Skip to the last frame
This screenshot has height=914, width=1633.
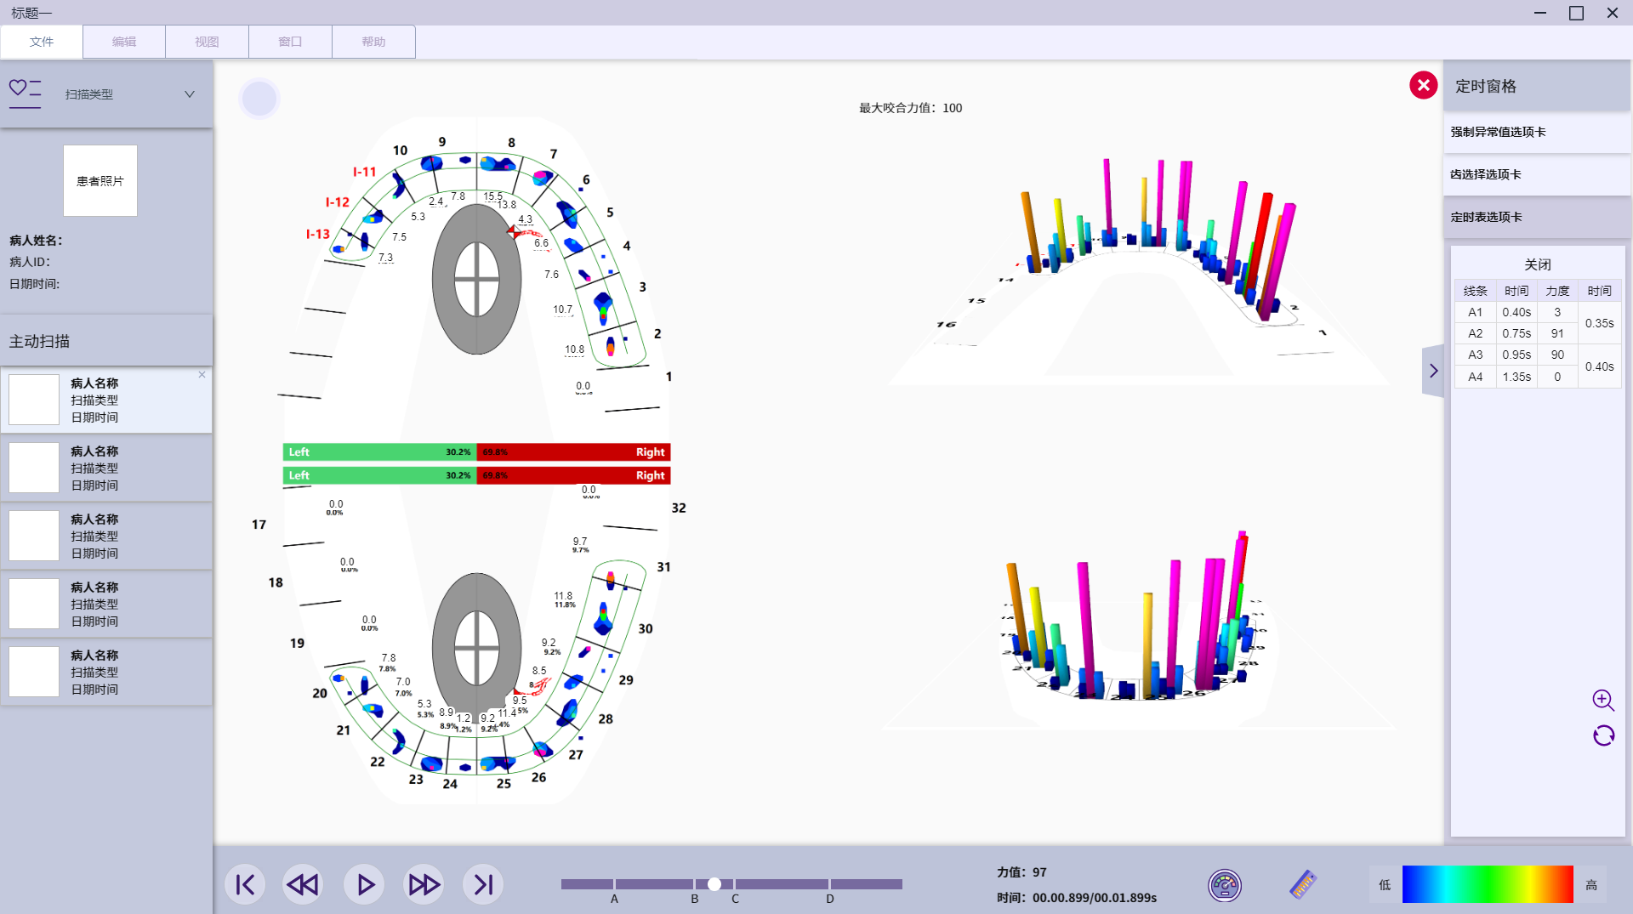tap(483, 885)
